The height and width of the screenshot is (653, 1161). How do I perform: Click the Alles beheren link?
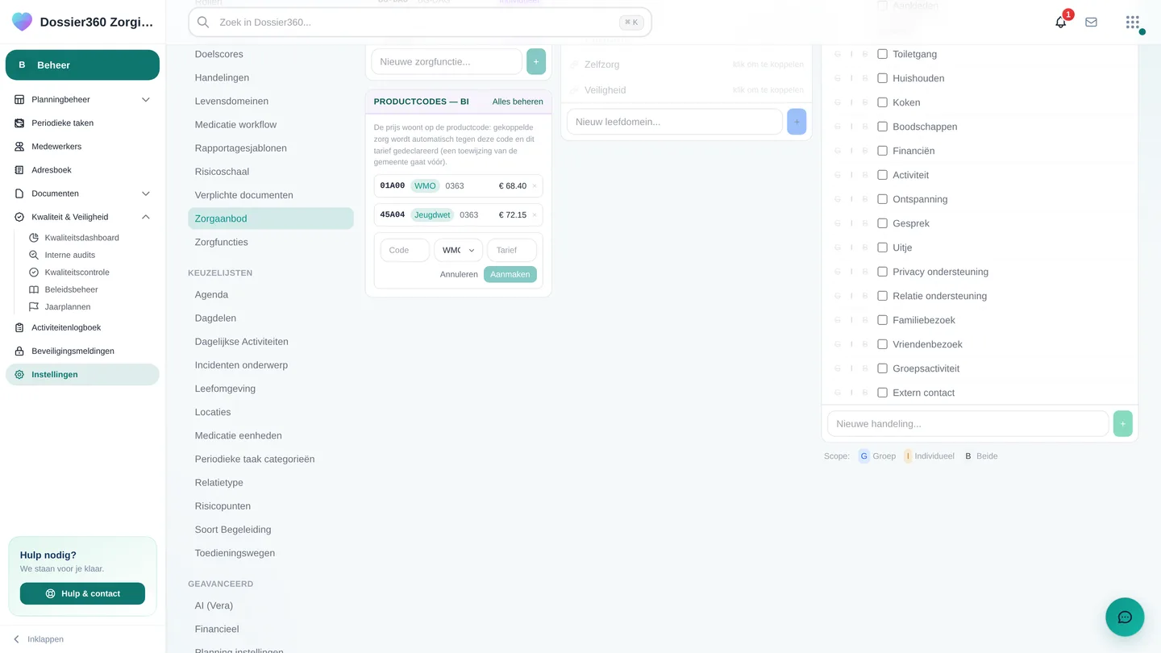click(x=518, y=102)
